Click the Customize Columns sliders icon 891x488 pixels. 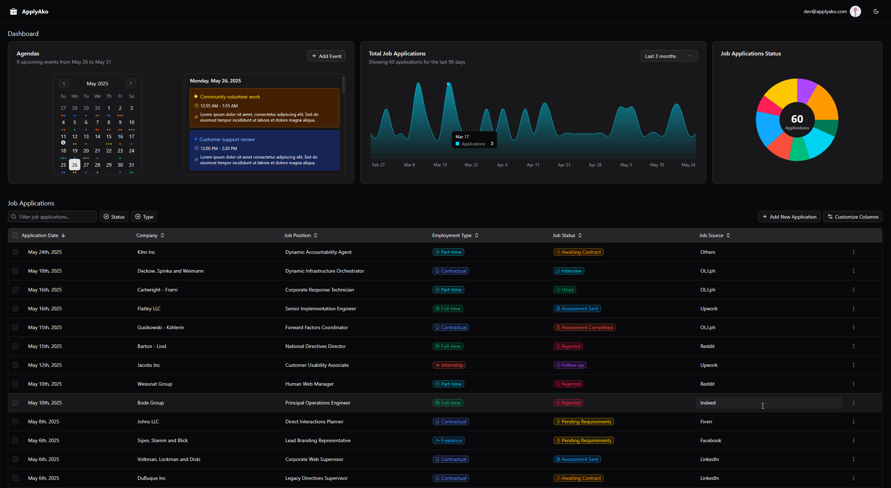click(830, 216)
